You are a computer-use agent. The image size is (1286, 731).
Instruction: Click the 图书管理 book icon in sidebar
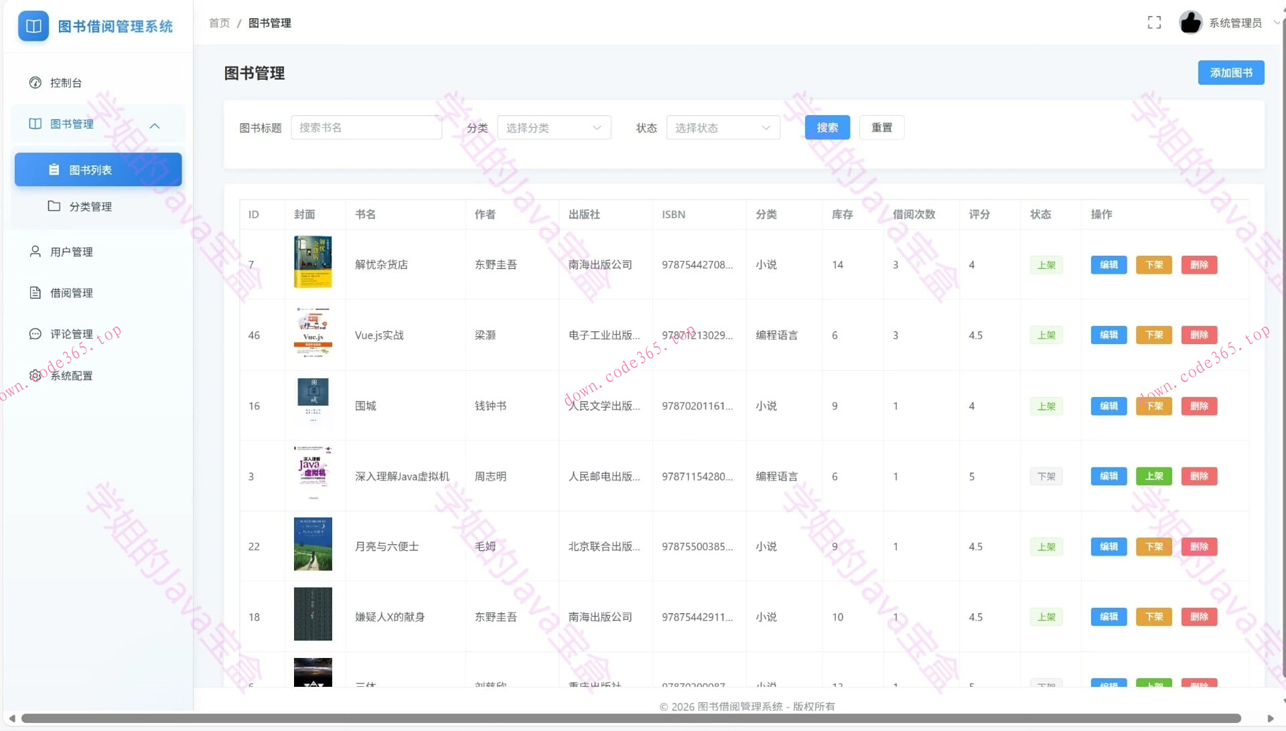tap(35, 123)
